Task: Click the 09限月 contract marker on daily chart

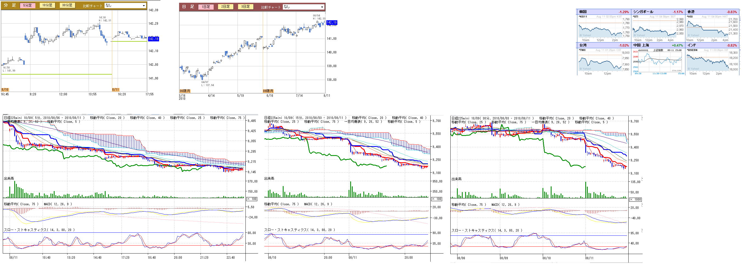Action: click(268, 91)
